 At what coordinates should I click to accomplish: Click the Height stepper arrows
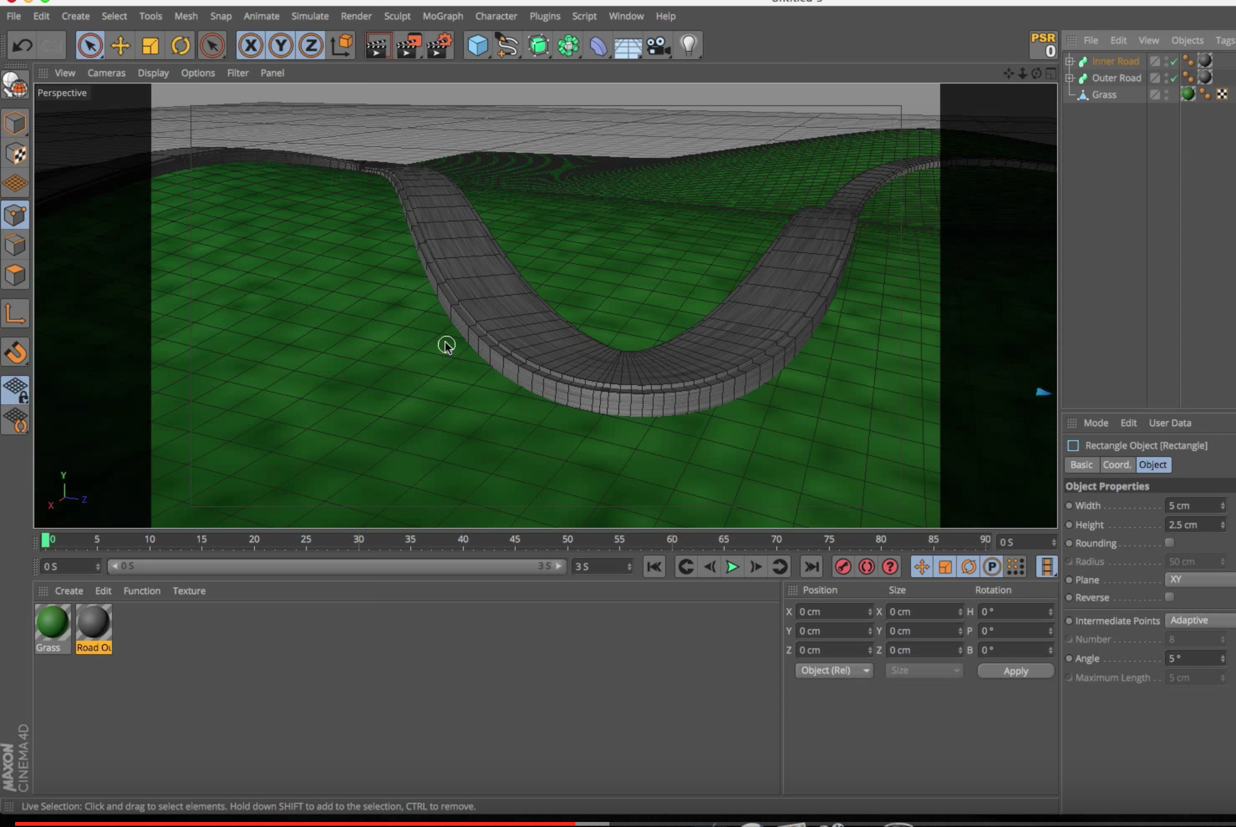tap(1222, 525)
